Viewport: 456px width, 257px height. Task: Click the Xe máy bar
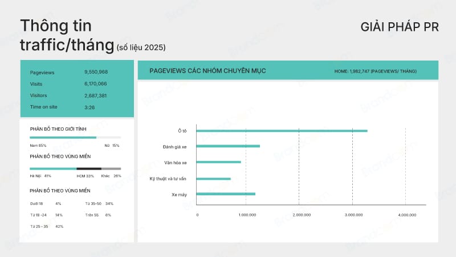pos(226,194)
